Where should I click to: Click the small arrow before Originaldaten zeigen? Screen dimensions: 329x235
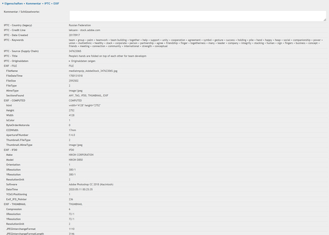69,61
